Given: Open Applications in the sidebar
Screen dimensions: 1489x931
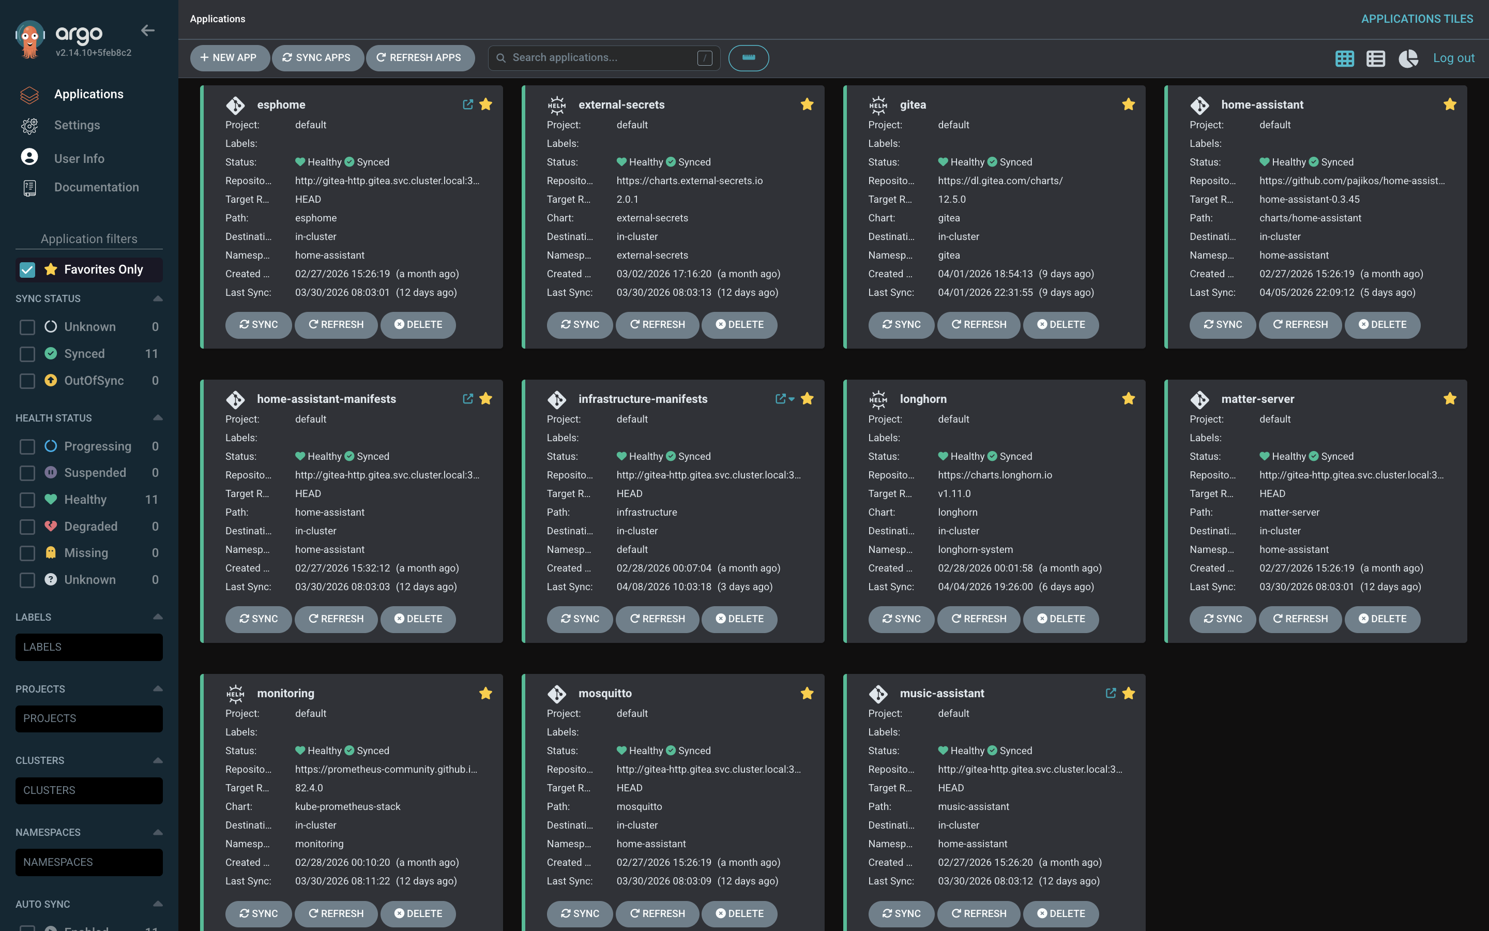Looking at the screenshot, I should coord(88,94).
